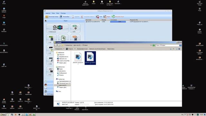This screenshot has width=206, height=116.
Task: Expand the dropdown arrow next to Open
Action: coord(75,49)
